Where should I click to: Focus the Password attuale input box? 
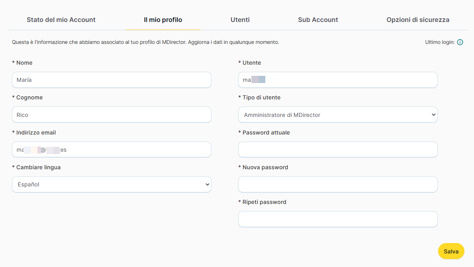[x=338, y=150]
